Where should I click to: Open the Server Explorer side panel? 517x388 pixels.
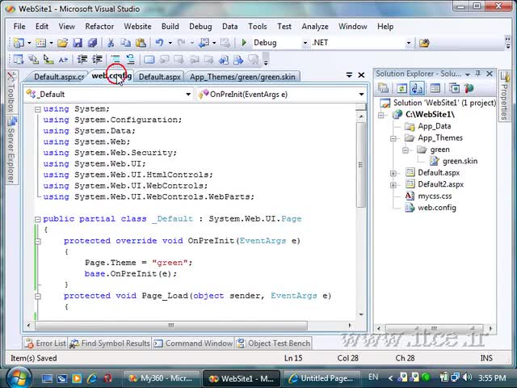[11, 150]
